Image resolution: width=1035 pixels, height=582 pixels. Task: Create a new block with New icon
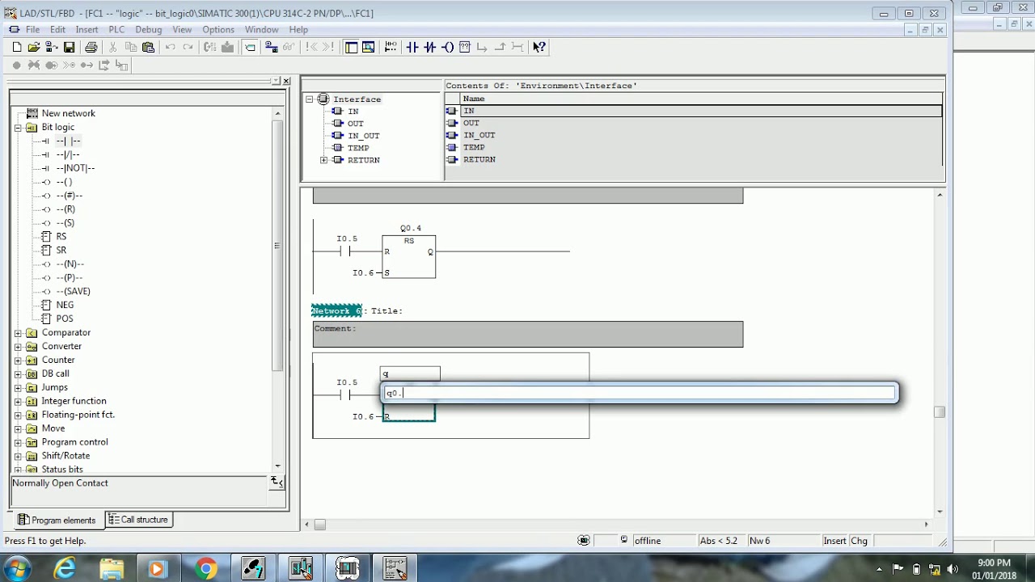[x=17, y=47]
